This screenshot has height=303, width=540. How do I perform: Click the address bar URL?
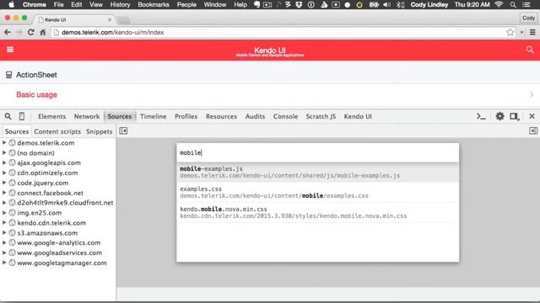[x=112, y=32]
